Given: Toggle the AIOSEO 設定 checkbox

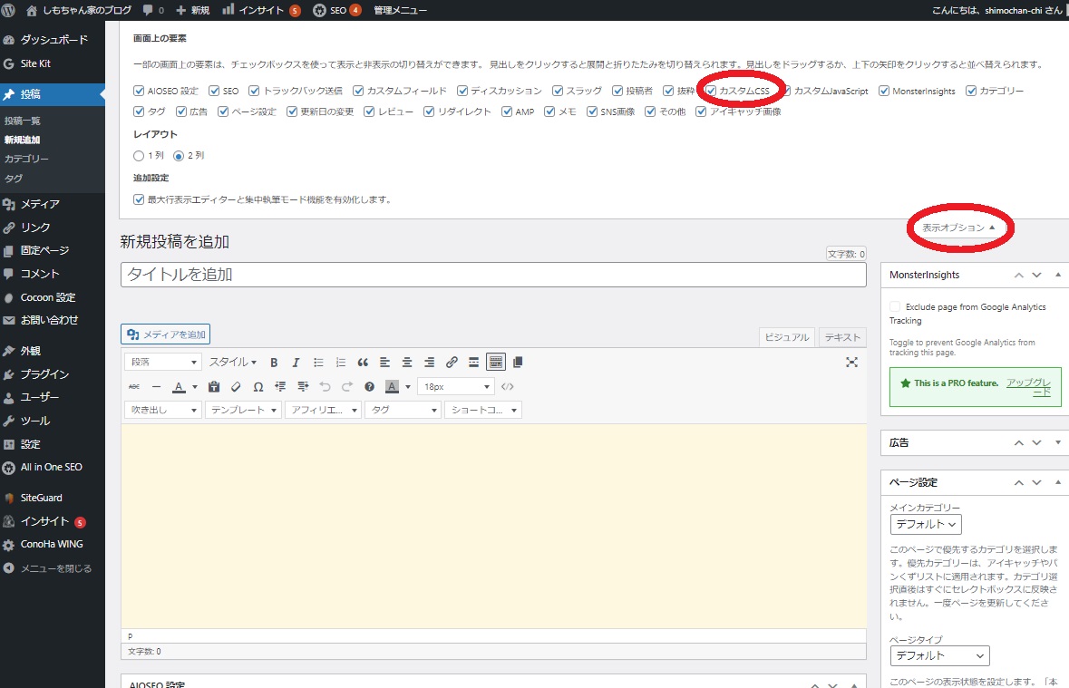Looking at the screenshot, I should pos(139,91).
